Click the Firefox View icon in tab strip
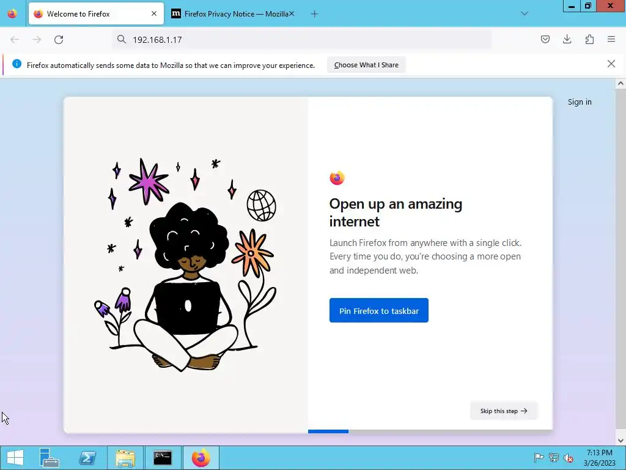 click(x=12, y=13)
